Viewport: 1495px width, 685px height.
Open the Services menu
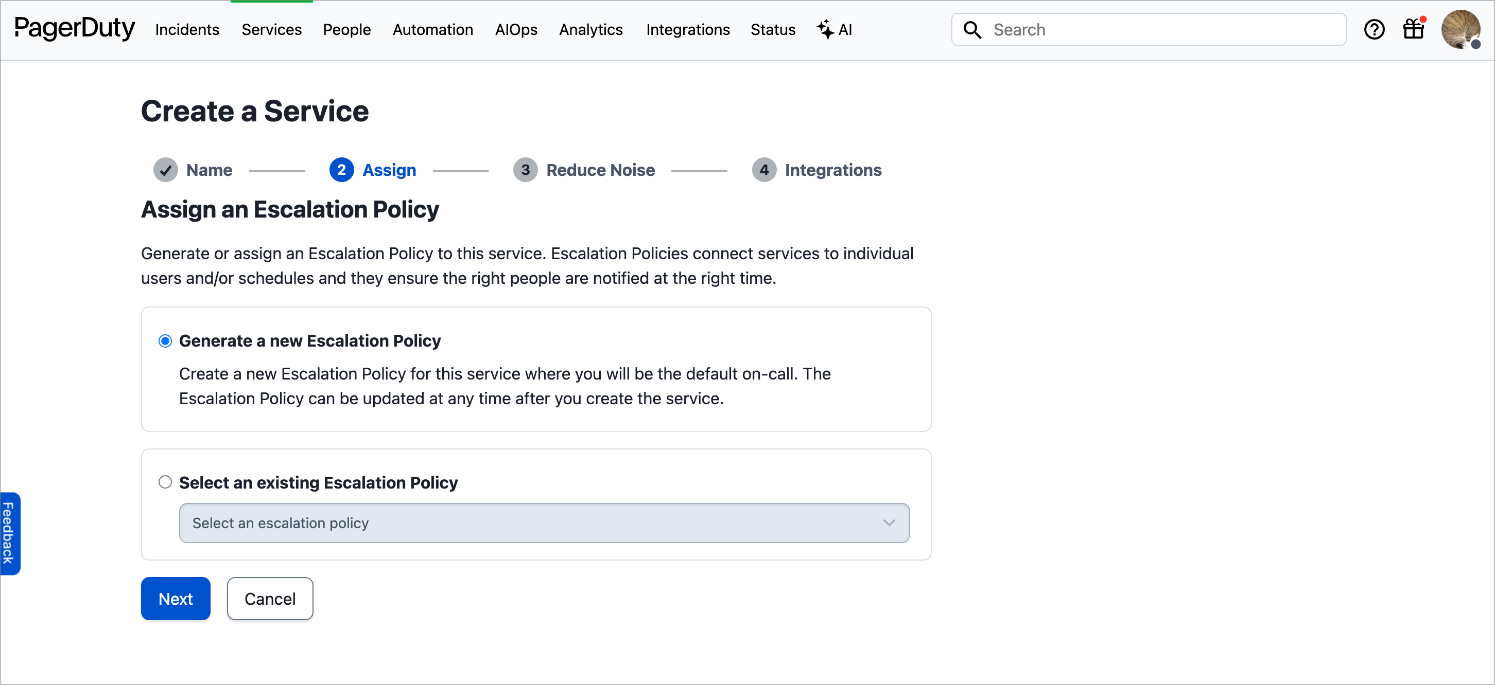[x=271, y=29]
